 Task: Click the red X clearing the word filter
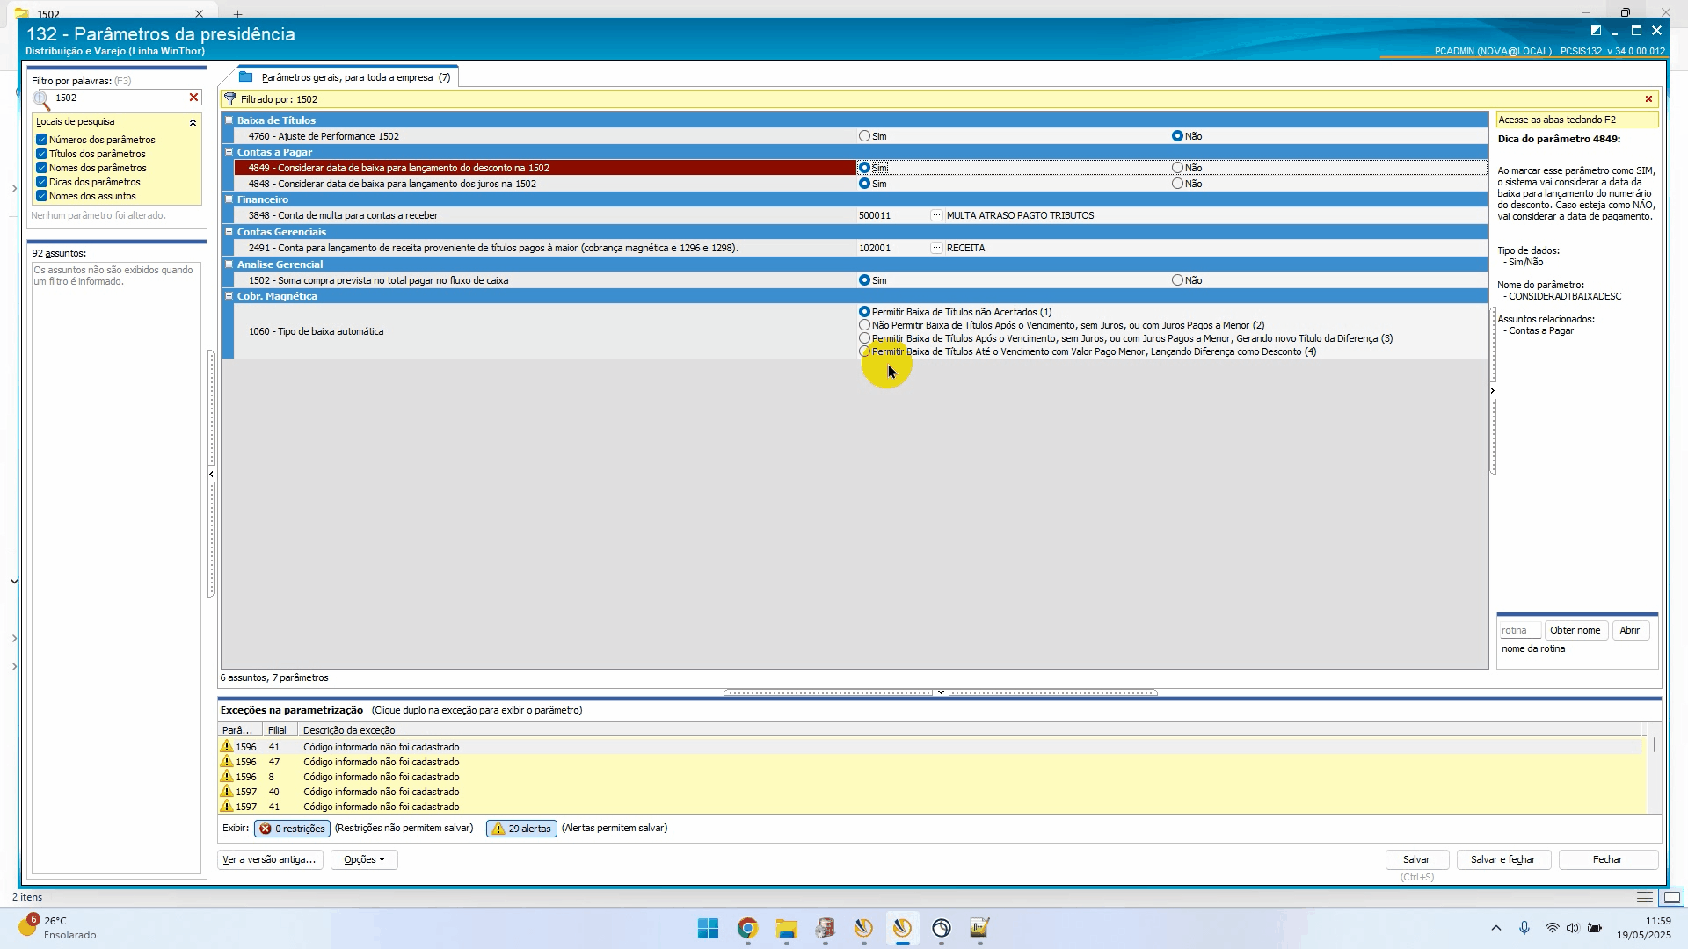click(x=193, y=98)
